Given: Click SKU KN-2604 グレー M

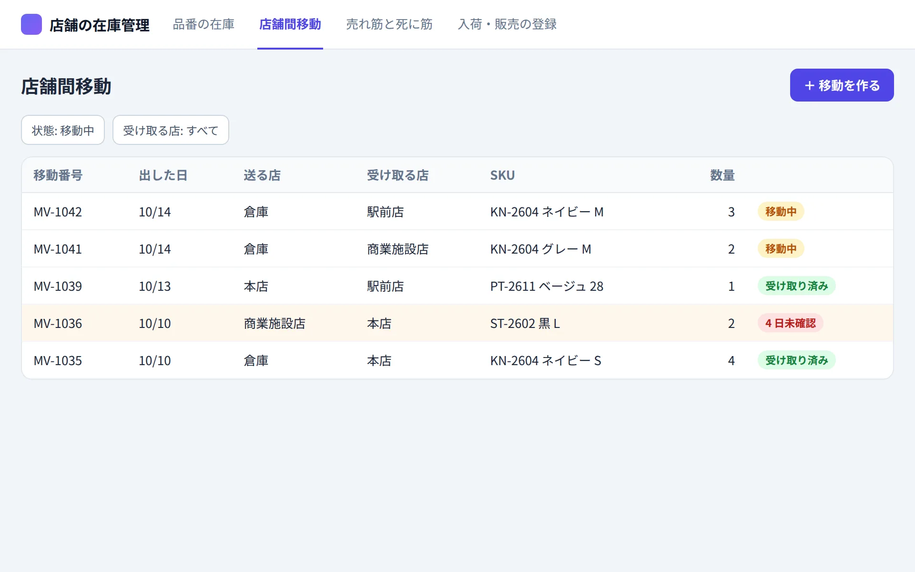Looking at the screenshot, I should tap(541, 249).
